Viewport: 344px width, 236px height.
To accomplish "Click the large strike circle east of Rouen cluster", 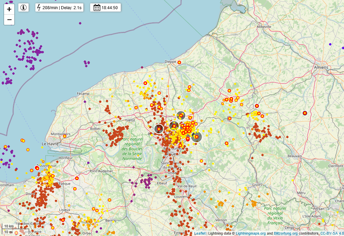I will coord(197,137).
